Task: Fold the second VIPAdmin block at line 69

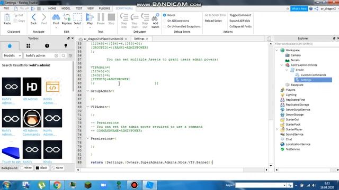Action: click(88, 107)
